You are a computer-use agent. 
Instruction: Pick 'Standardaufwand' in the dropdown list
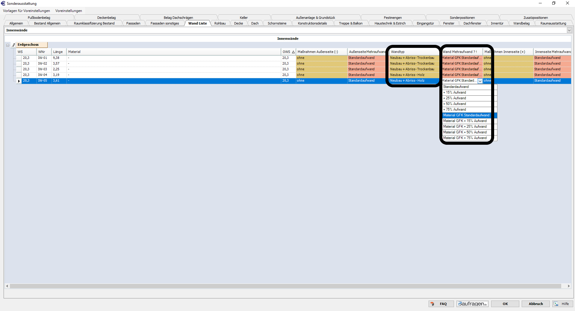[x=466, y=87]
